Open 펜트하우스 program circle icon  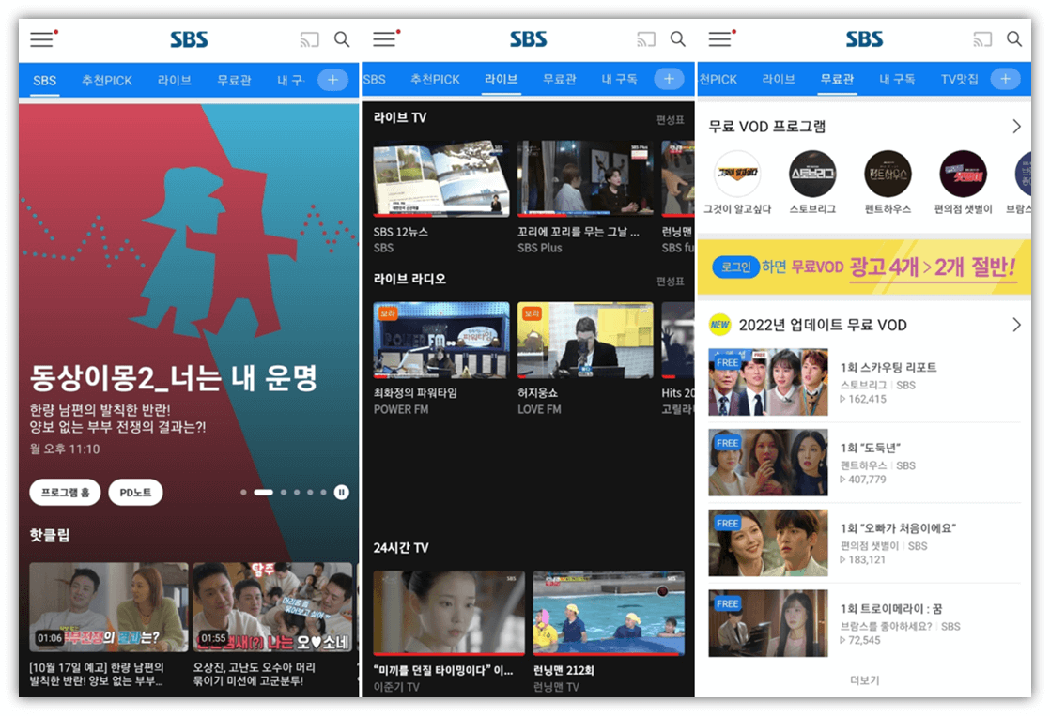[x=888, y=174]
